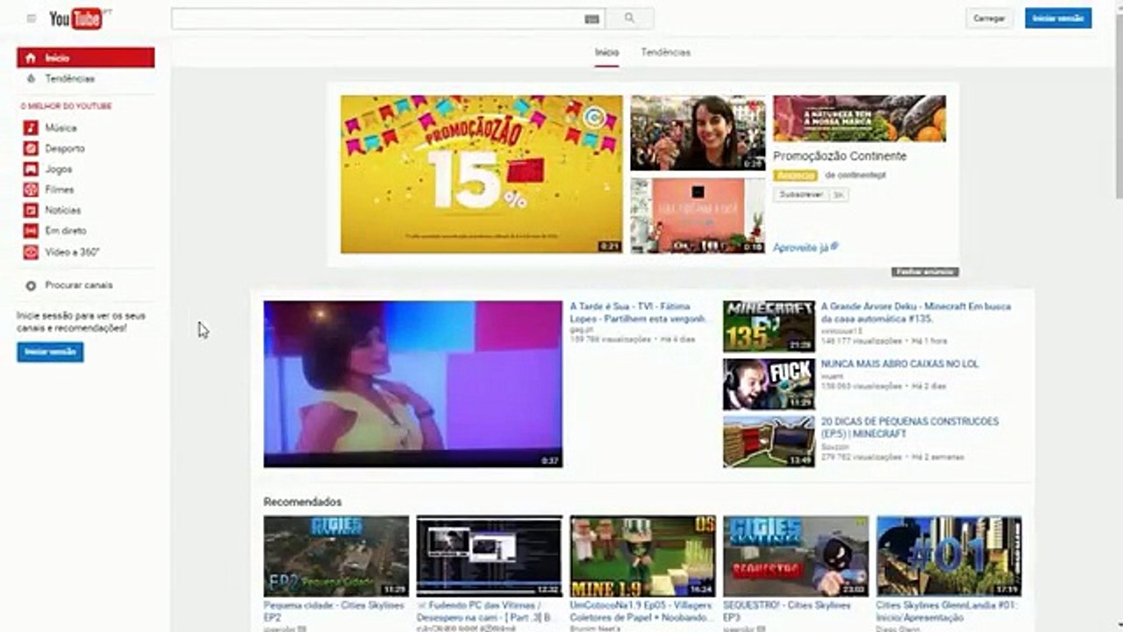Image resolution: width=1123 pixels, height=632 pixels.
Task: Open the SEQUESTRO Cities Skylines thumbnail
Action: point(796,557)
